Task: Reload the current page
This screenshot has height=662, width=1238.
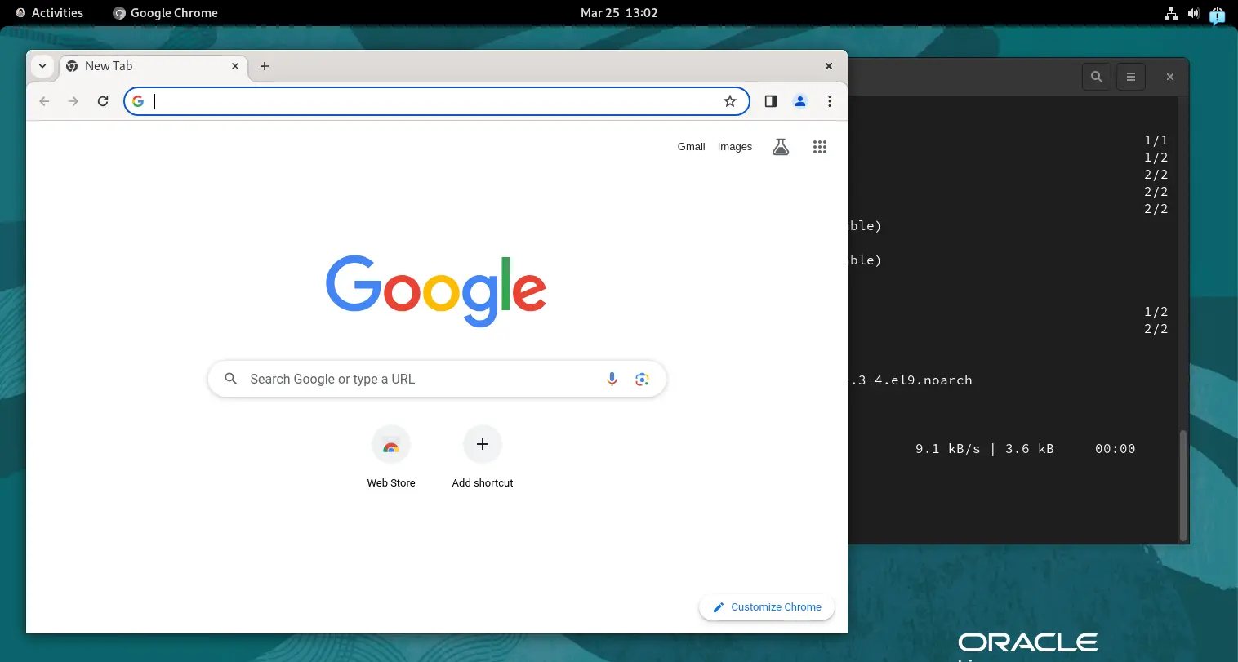Action: click(x=103, y=101)
